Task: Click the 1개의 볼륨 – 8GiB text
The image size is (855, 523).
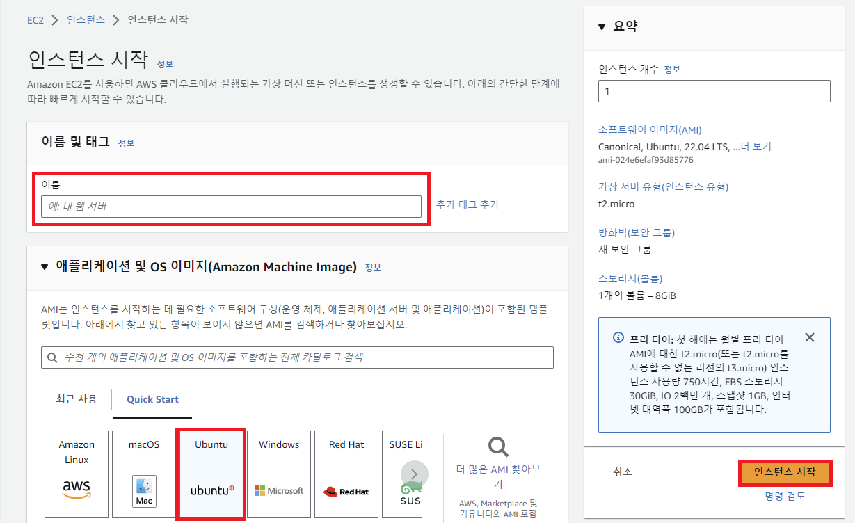Action: click(637, 295)
